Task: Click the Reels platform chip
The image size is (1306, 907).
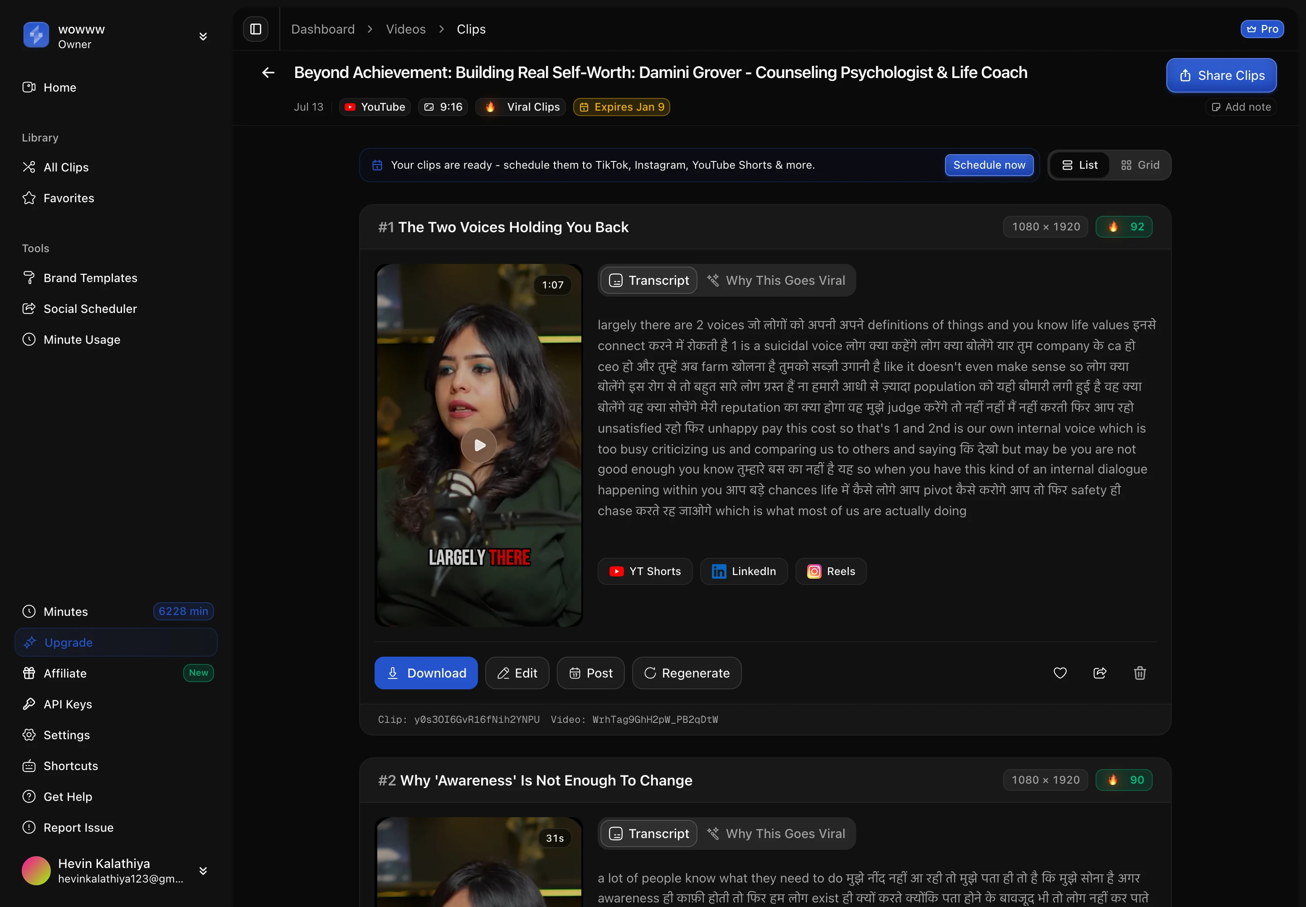Action: (831, 571)
